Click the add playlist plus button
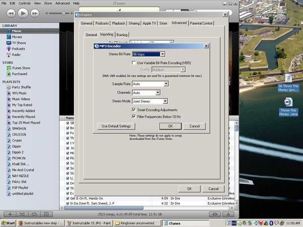This screenshot has width=303, height=227. pyautogui.click(x=10, y=214)
